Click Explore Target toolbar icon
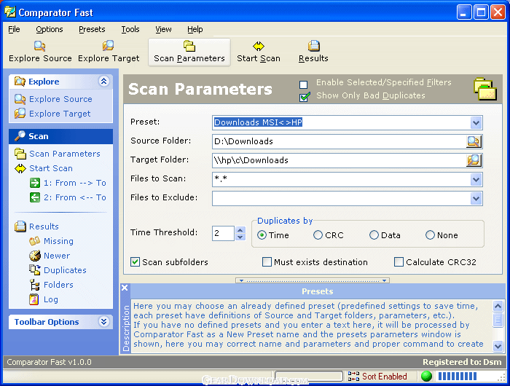Screen dimensions: 510x386 click(x=108, y=46)
